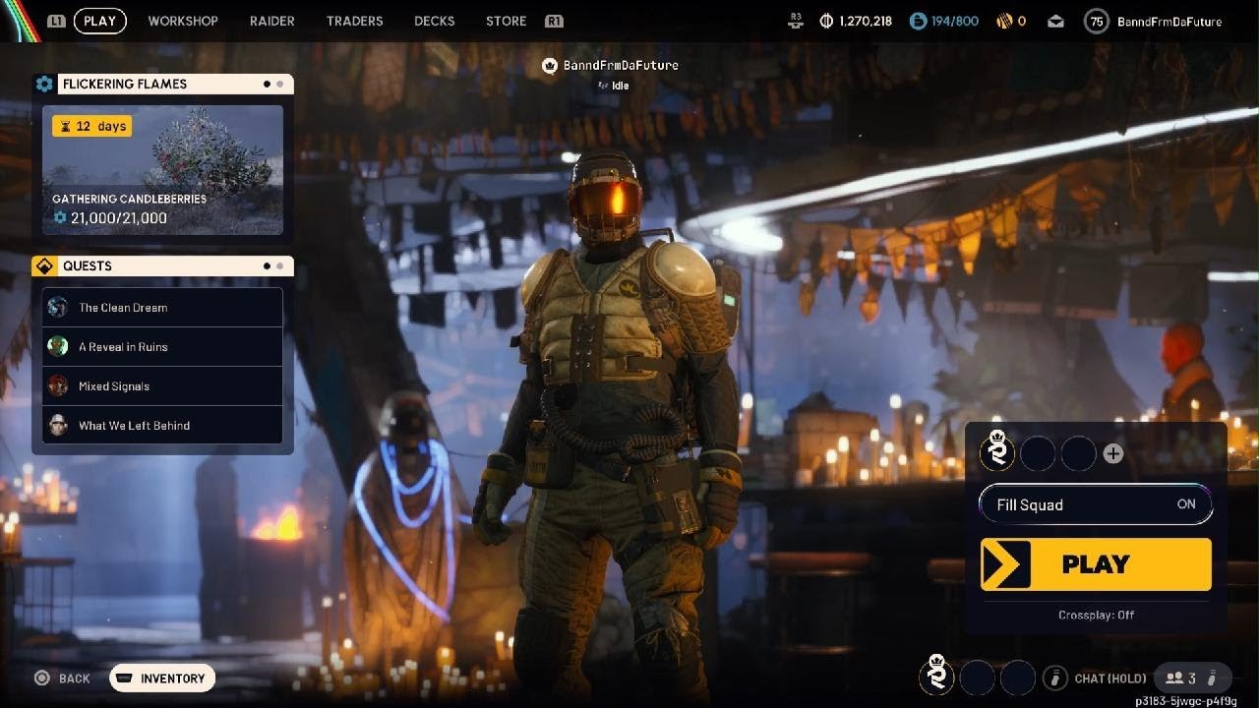1259x708 pixels.
Task: Open the STORE tab
Action: (x=506, y=21)
